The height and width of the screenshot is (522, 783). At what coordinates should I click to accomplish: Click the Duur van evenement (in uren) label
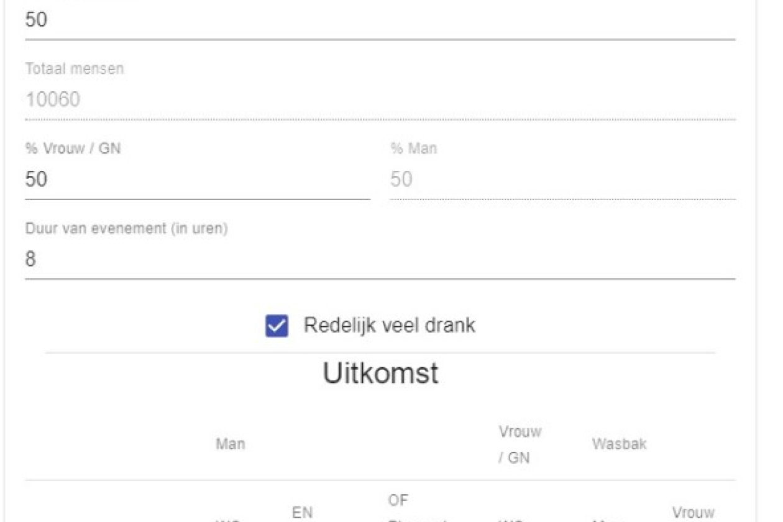(127, 229)
